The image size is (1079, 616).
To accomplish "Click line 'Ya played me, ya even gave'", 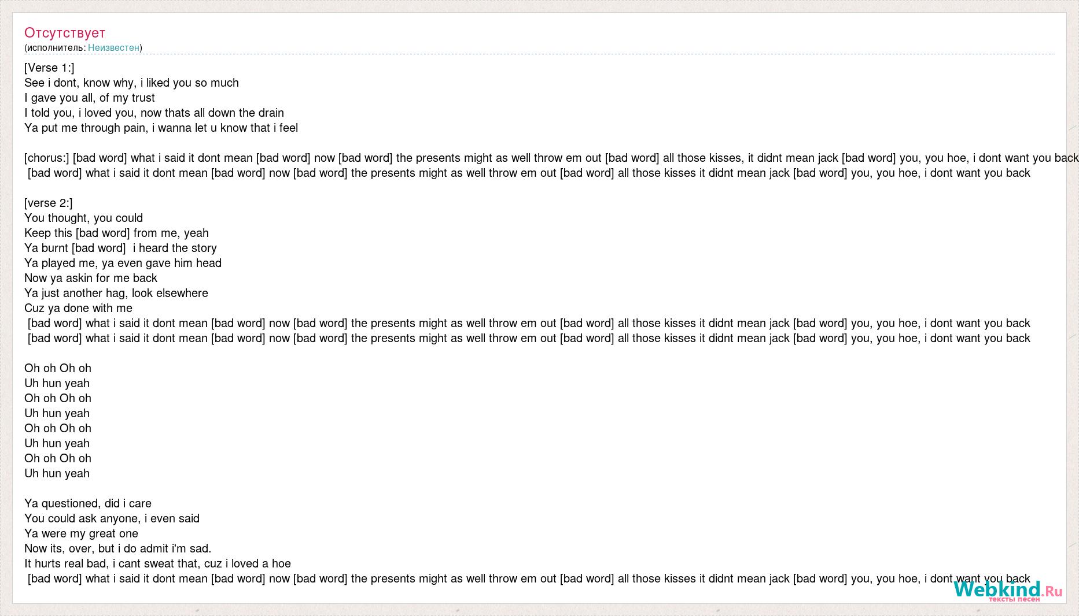I will [123, 263].
